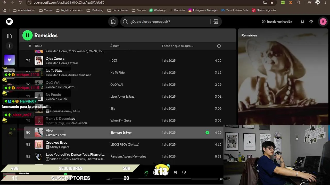Open the Lateral artist link
This screenshot has width=330, height=185.
click(x=73, y=63)
